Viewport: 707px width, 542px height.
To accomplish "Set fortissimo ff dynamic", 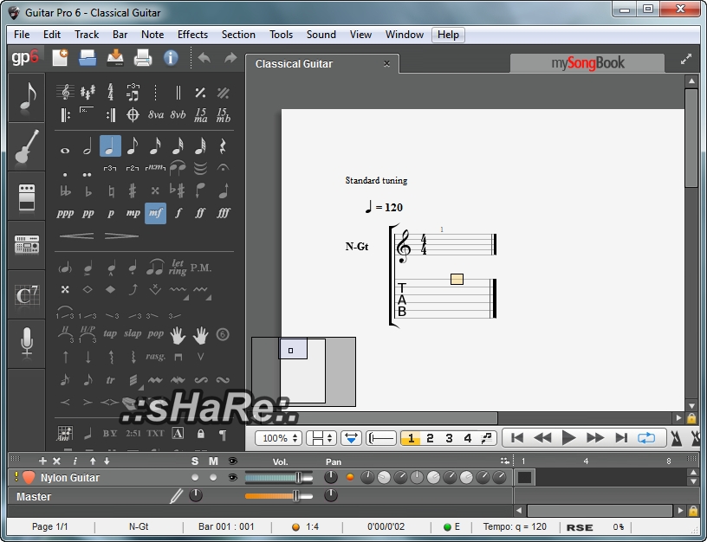I will (200, 213).
